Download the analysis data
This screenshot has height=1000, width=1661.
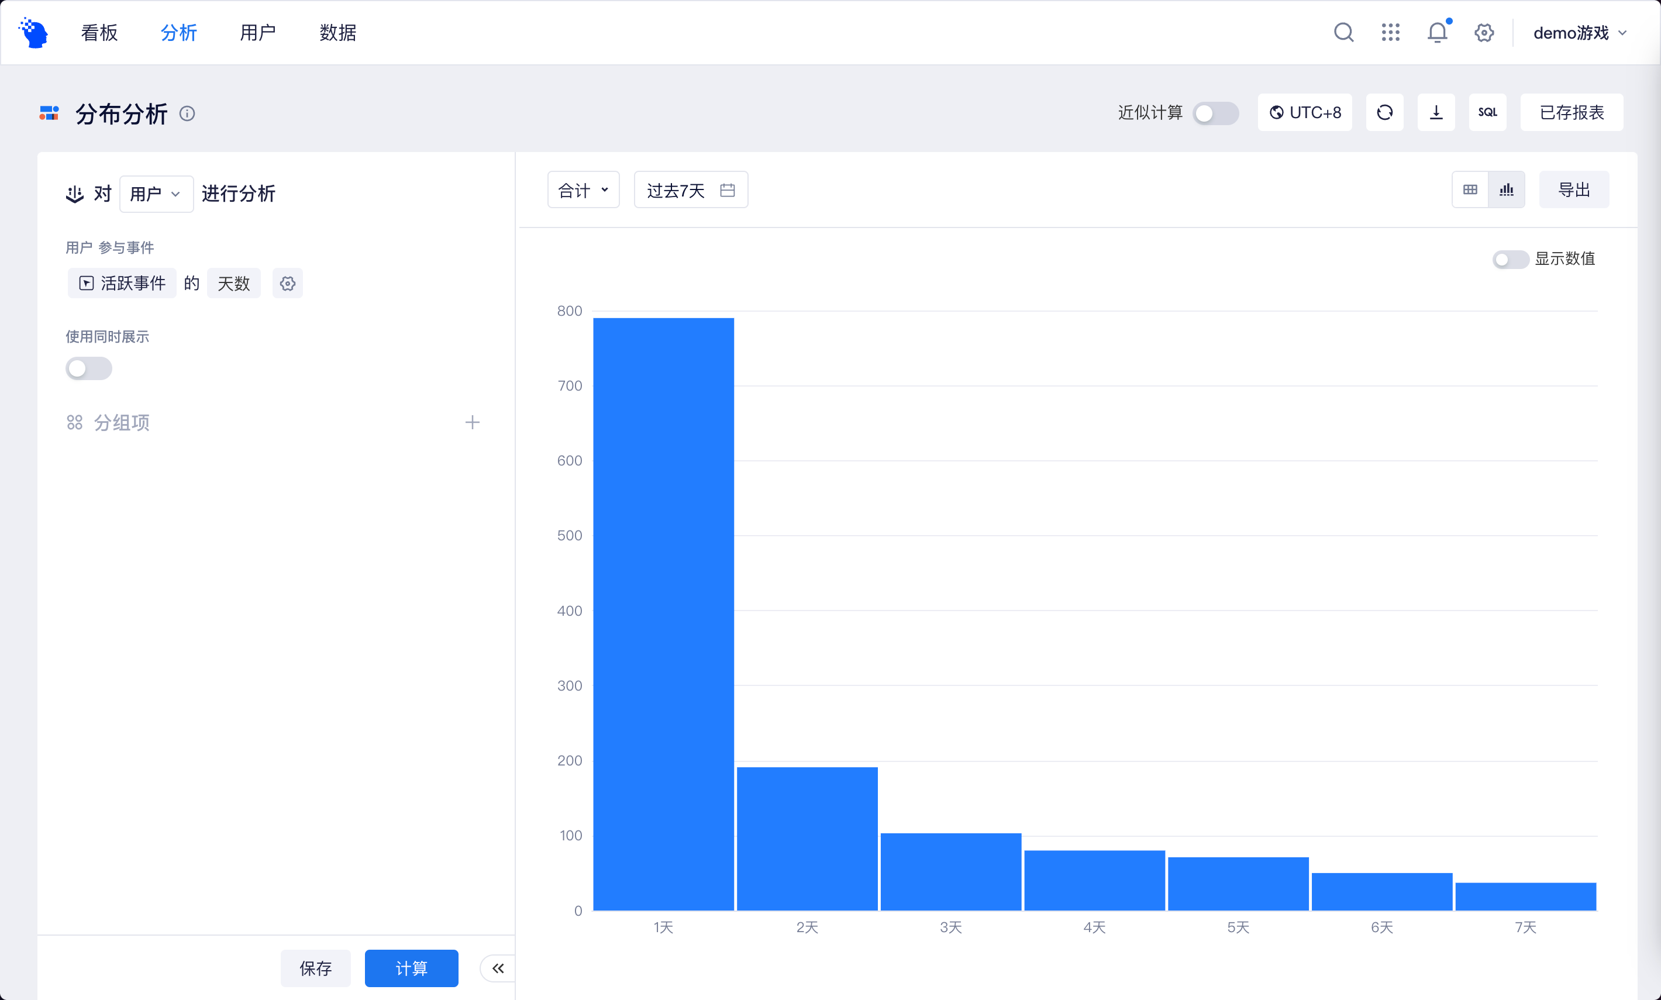pos(1436,112)
